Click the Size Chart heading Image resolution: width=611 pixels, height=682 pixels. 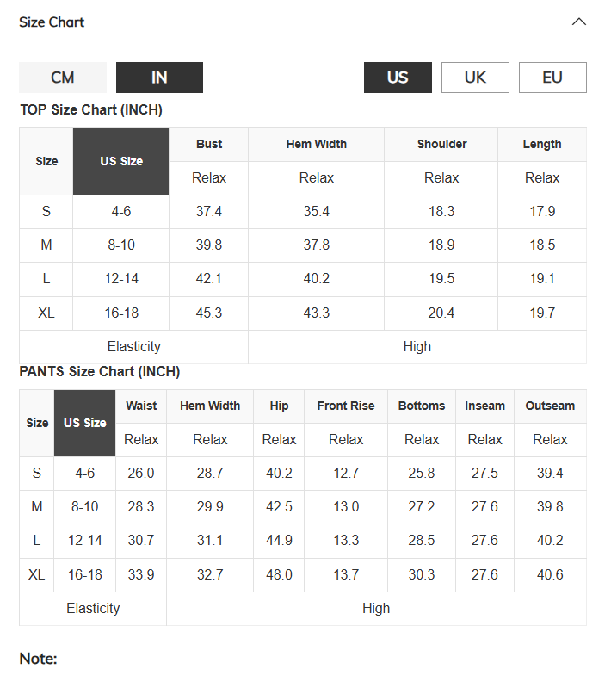pos(52,22)
